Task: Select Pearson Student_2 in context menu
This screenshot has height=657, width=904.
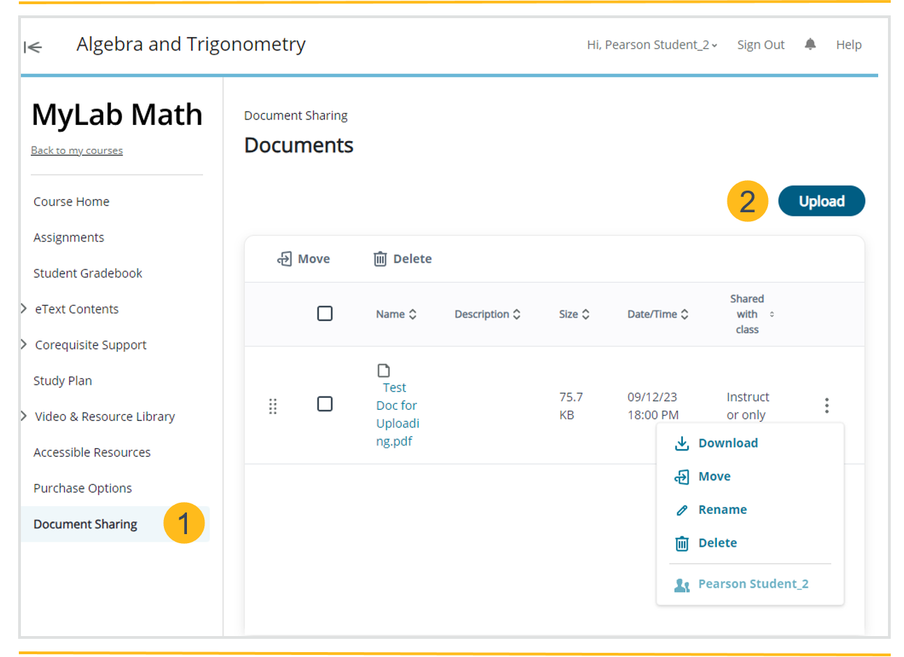Action: tap(753, 584)
